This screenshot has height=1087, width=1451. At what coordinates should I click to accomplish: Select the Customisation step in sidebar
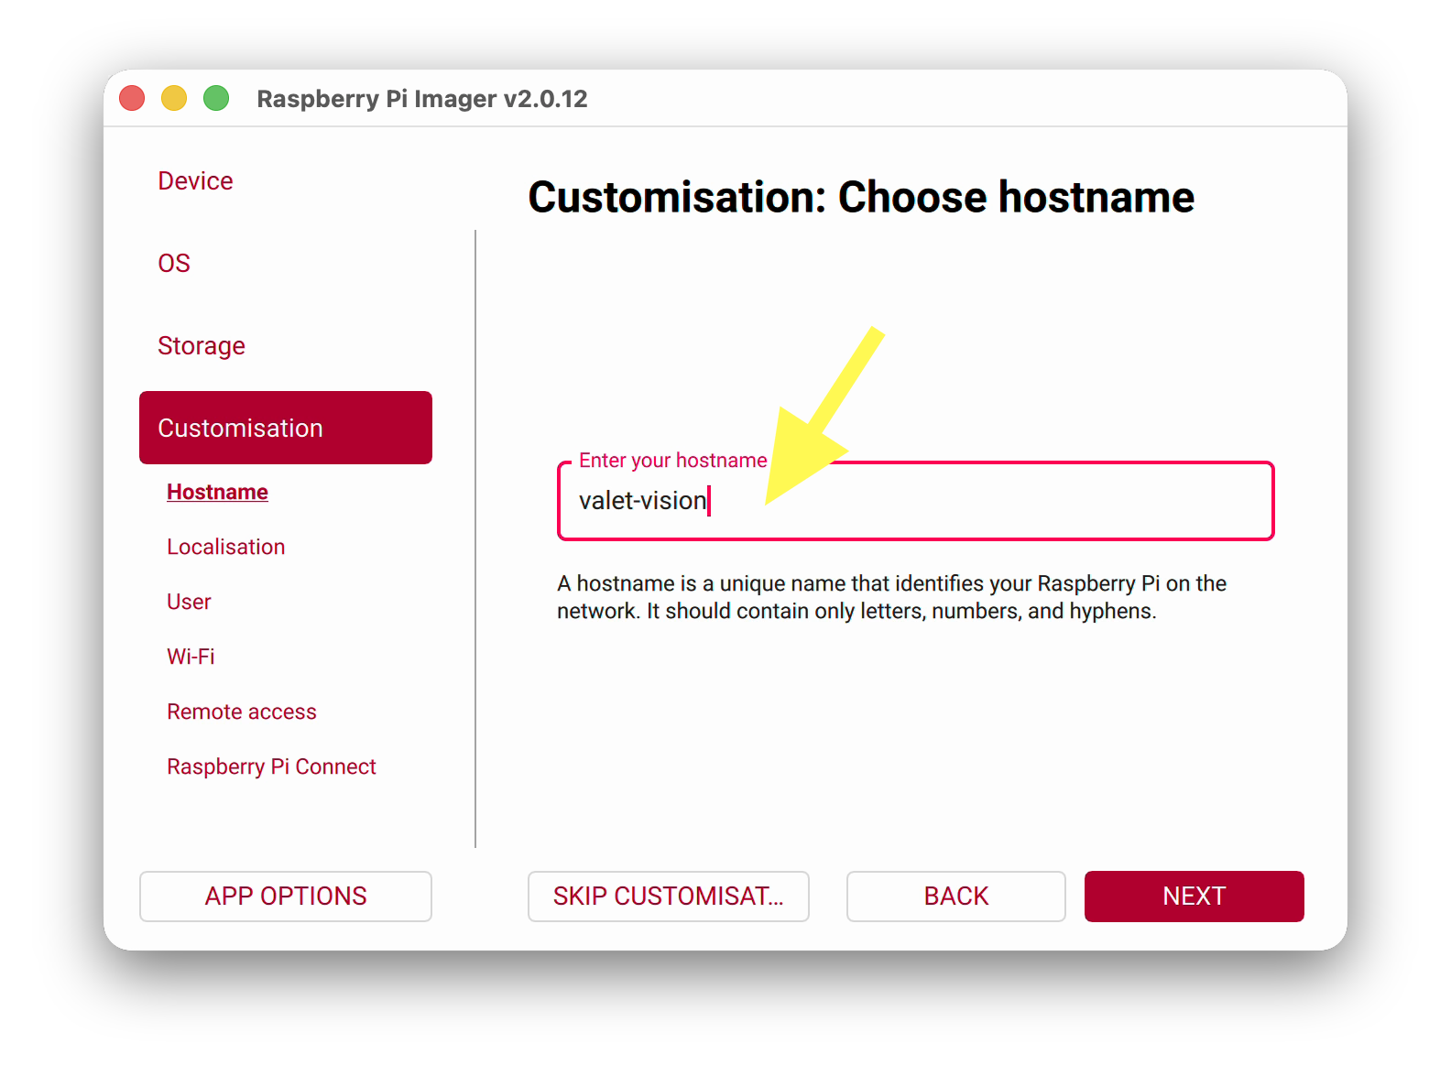286,428
